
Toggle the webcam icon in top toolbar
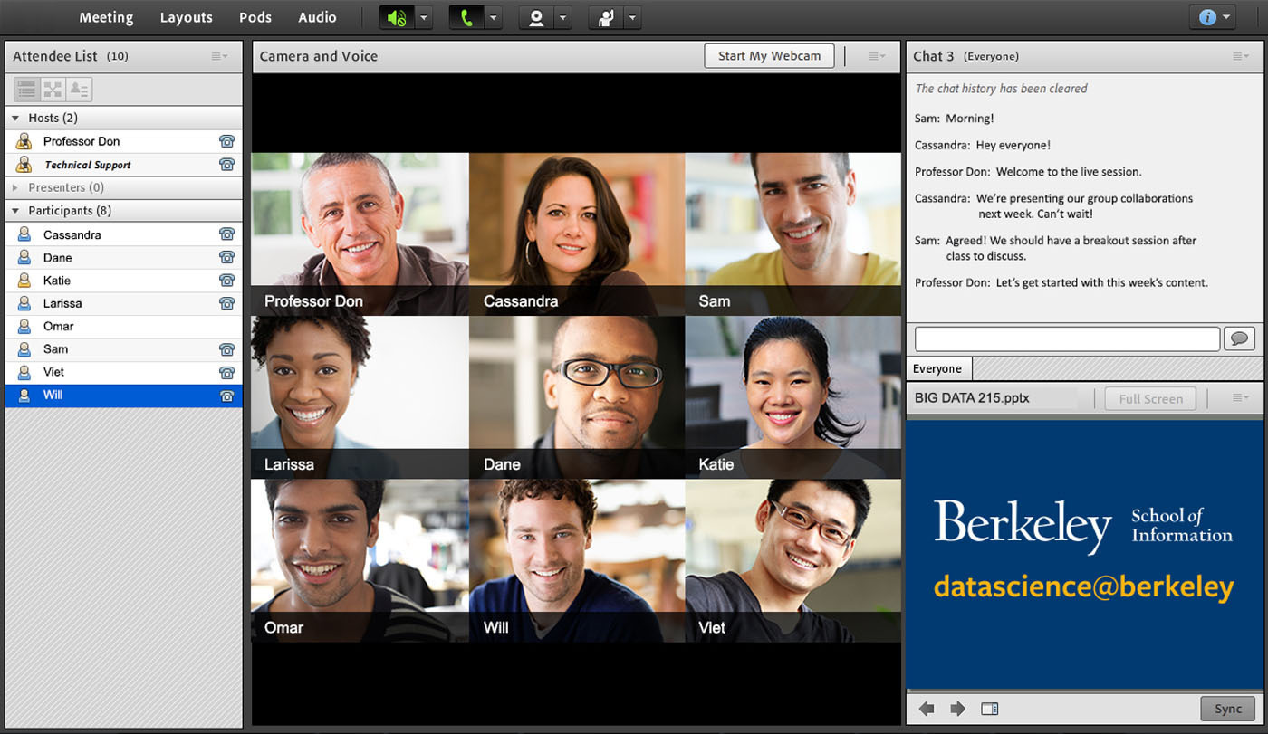click(536, 17)
